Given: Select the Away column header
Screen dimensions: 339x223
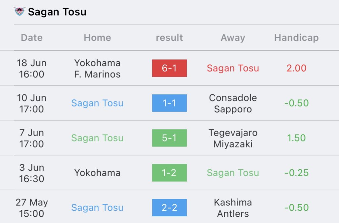Looking at the screenshot, I should coord(233,38).
